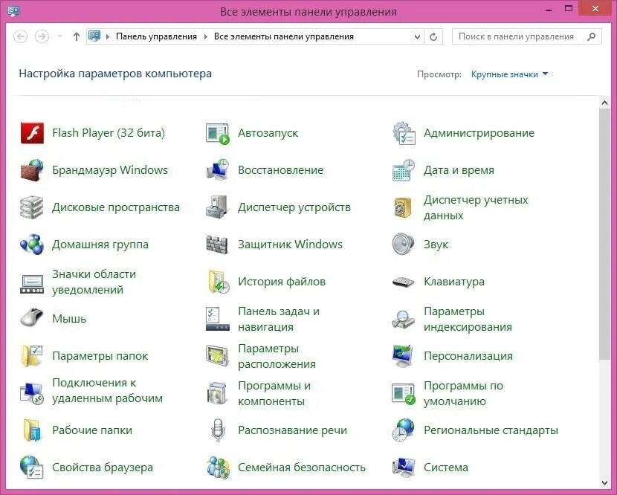Open the Персонализация text link
617x495 pixels.
coord(468,356)
